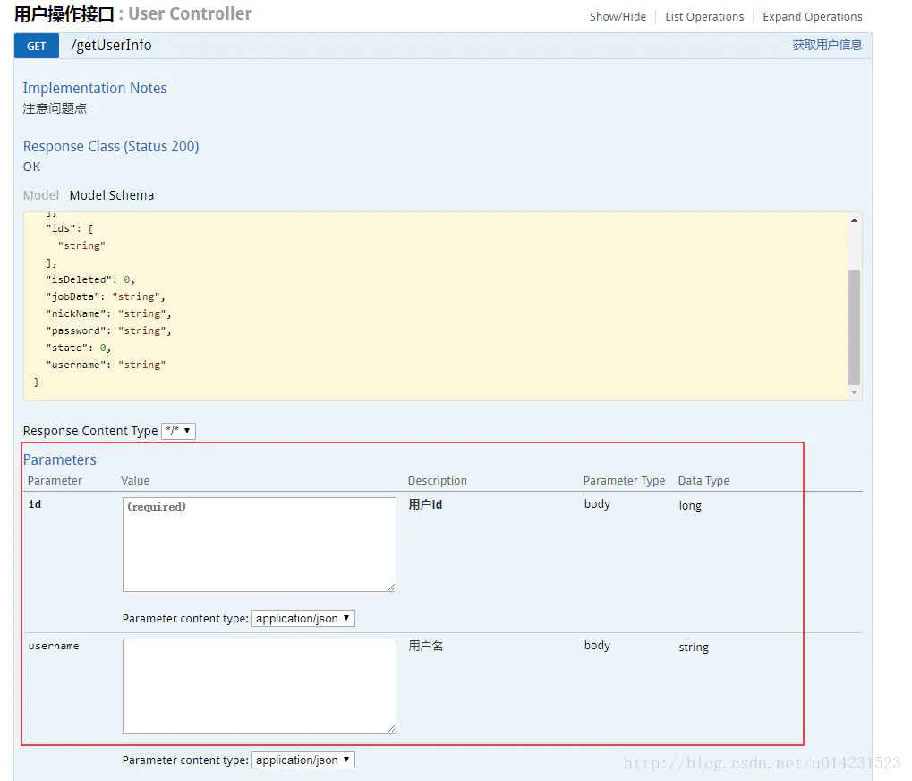Screen dimensions: 912x781
Task: Click the string data type cell
Action: (694, 648)
